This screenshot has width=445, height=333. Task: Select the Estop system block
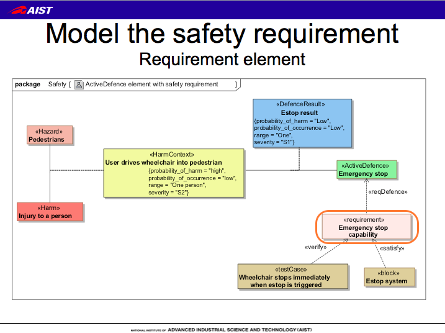pos(389,277)
